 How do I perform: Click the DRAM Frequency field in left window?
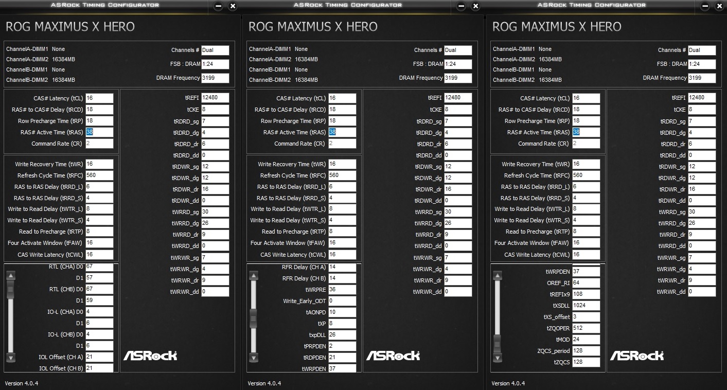[215, 78]
